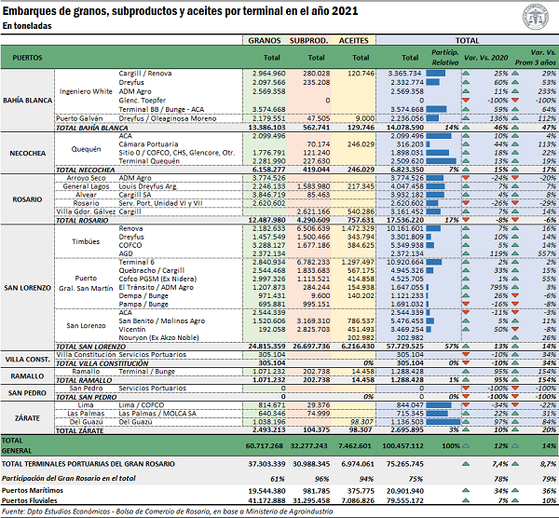
Task: Click the 'VILLA CONST.' region label
Action: (x=27, y=360)
